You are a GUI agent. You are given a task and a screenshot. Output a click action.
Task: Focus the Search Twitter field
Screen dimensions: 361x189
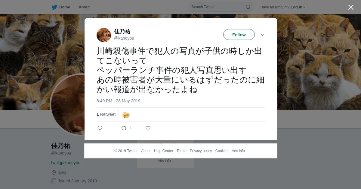click(221, 7)
